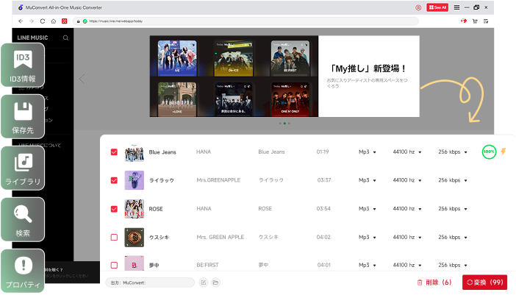
Task: Open the conversion list icon at toolbar right
Action: click(x=486, y=21)
